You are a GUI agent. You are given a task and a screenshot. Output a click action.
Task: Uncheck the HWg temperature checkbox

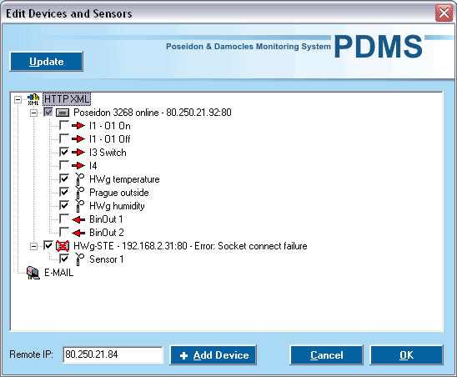(x=64, y=178)
